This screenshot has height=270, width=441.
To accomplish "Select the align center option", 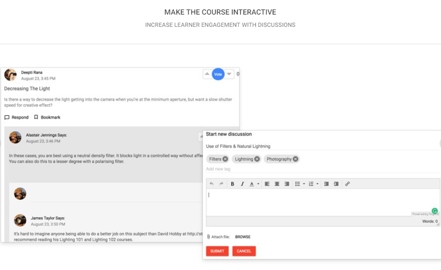I will coord(277,184).
